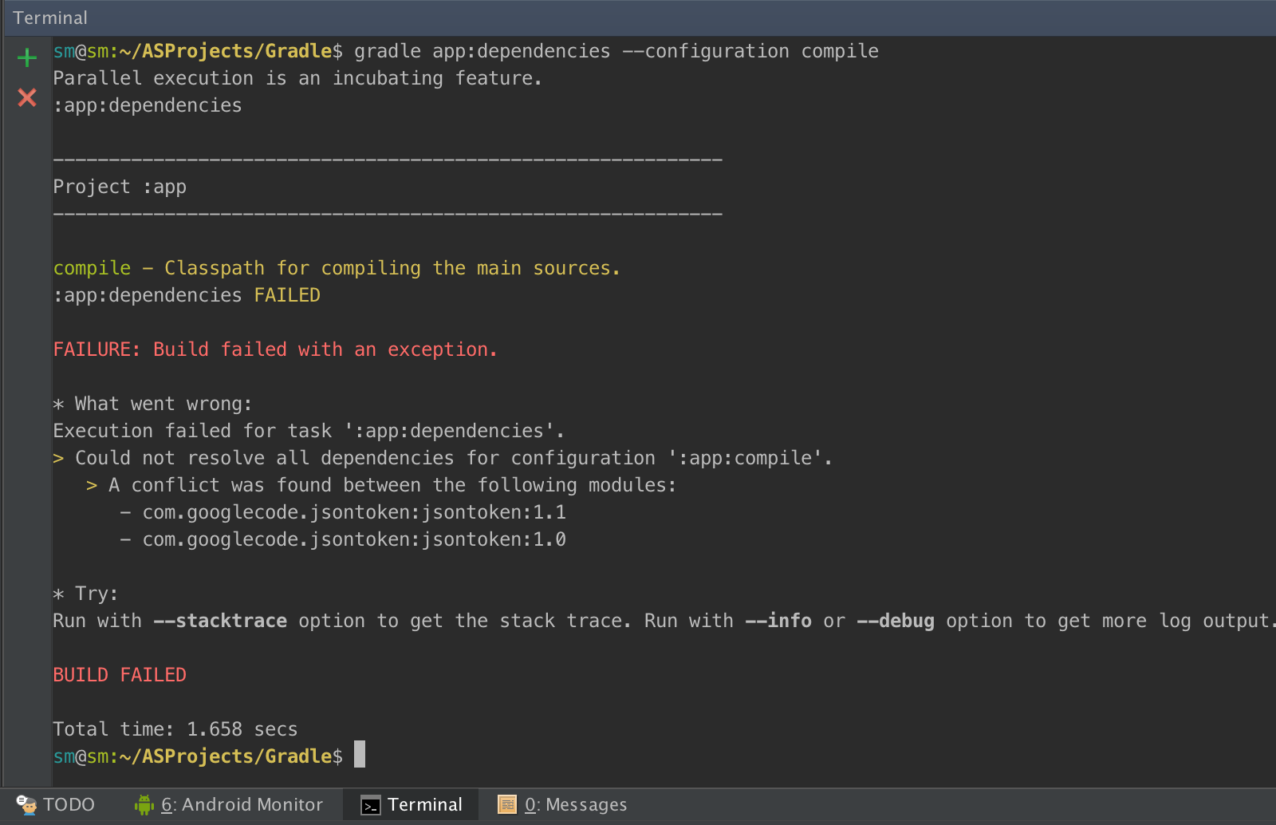The width and height of the screenshot is (1276, 825).
Task: Open a new terminal session with the green plus
Action: (x=27, y=57)
